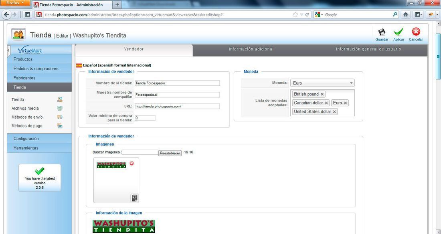Viewport: 441px width, 234px height.
Task: Click the large Washupito's Tiendita logo image
Action: 124,226
